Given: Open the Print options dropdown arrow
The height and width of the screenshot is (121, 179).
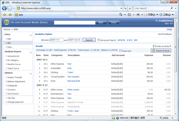Looking at the screenshot, I should pyautogui.click(x=142, y=15).
